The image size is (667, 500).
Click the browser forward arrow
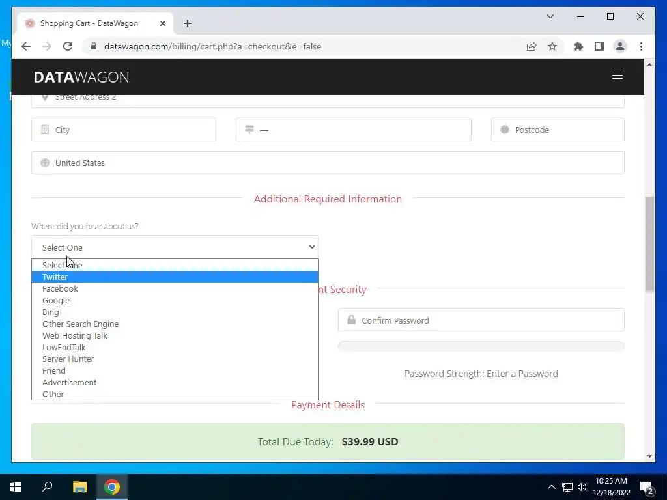click(47, 46)
